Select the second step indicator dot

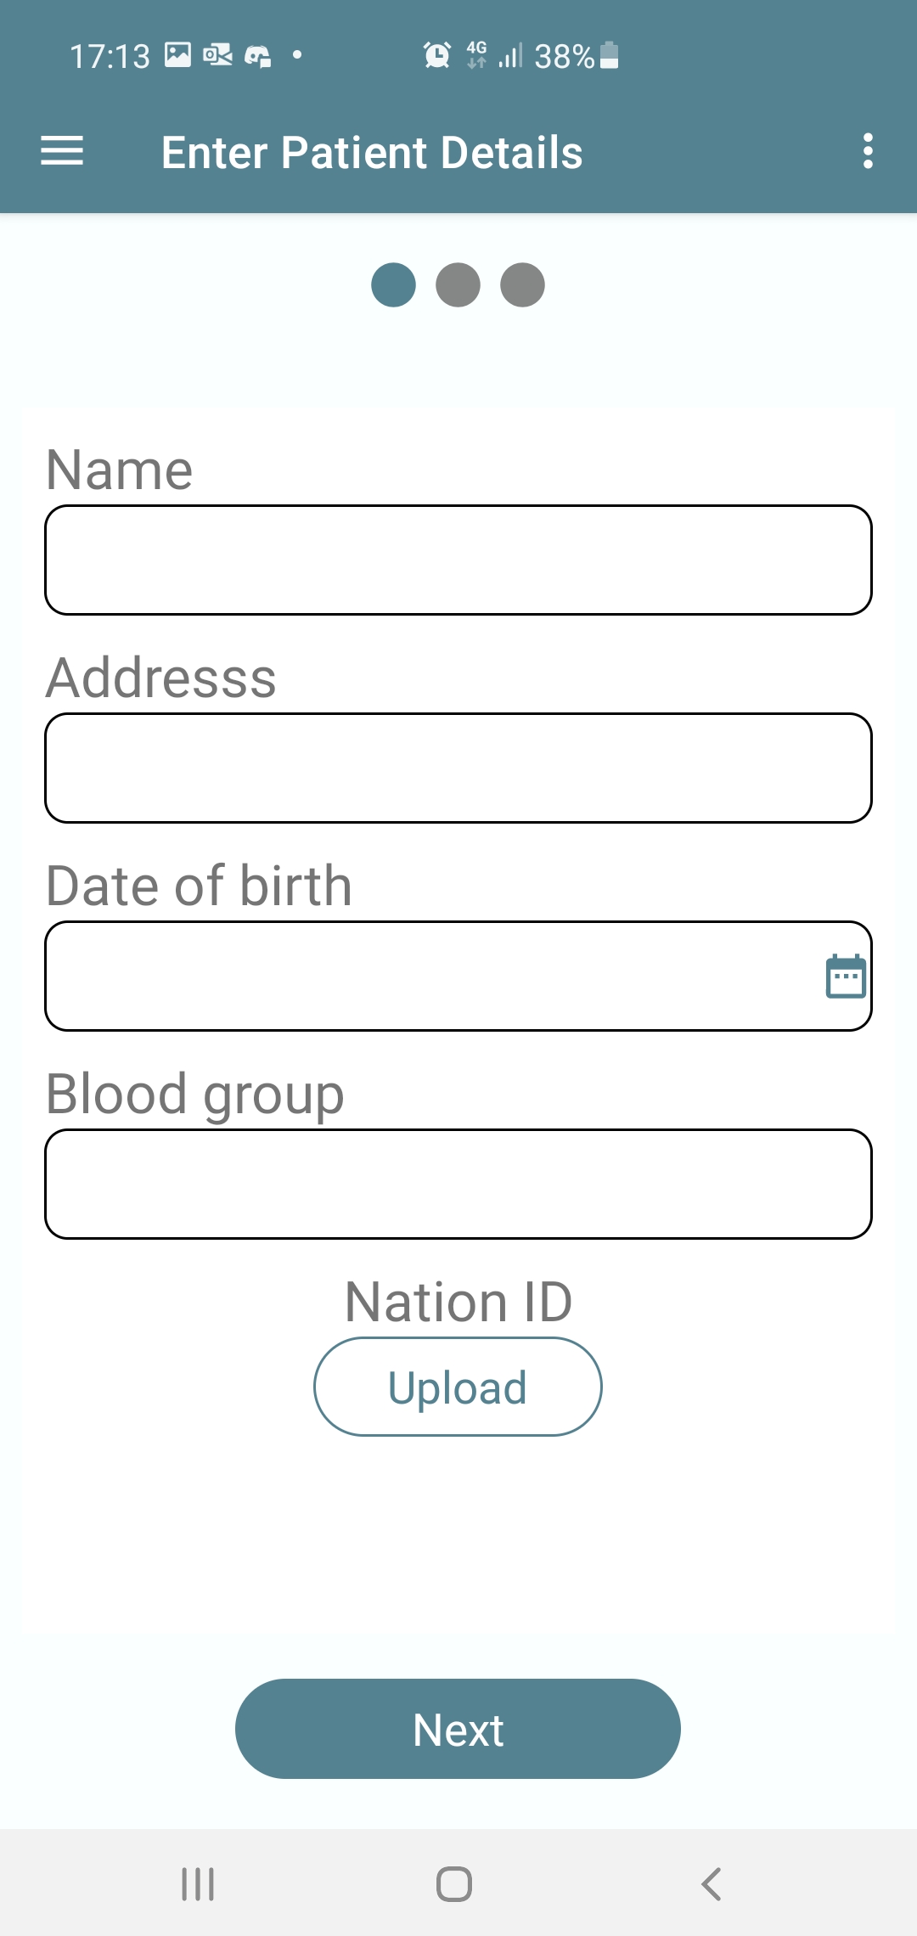[x=458, y=284]
